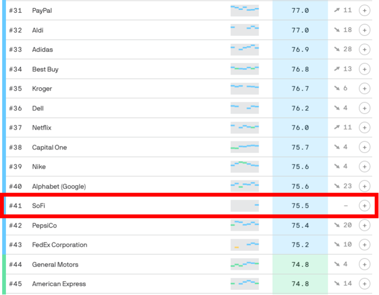Click Netflix row plus circle icon
The width and height of the screenshot is (379, 295).
coord(364,127)
